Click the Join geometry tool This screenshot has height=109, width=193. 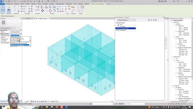[x=23, y=12]
